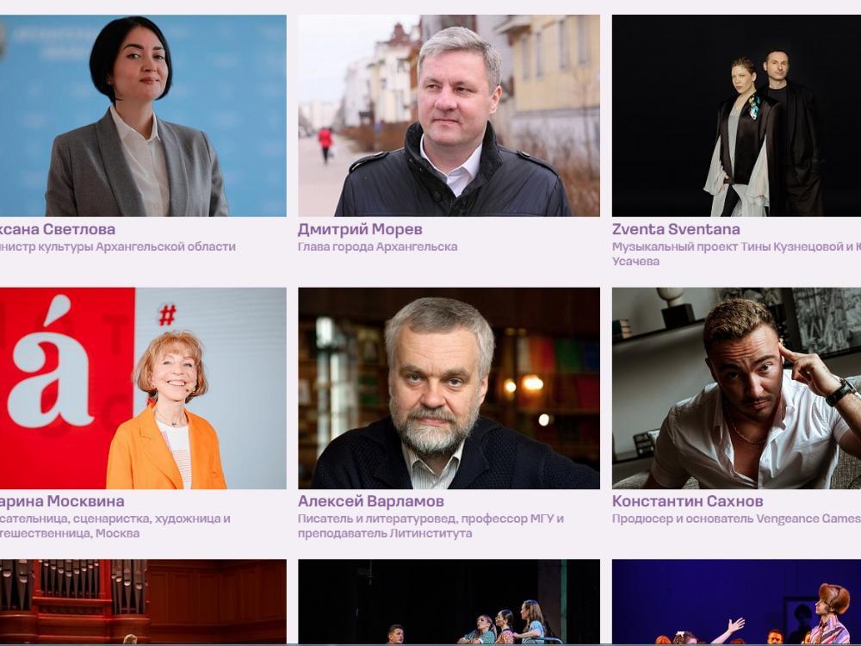This screenshot has width=861, height=646.
Task: Select the Марина Москвина photo in orange jacket
Action: (x=143, y=388)
